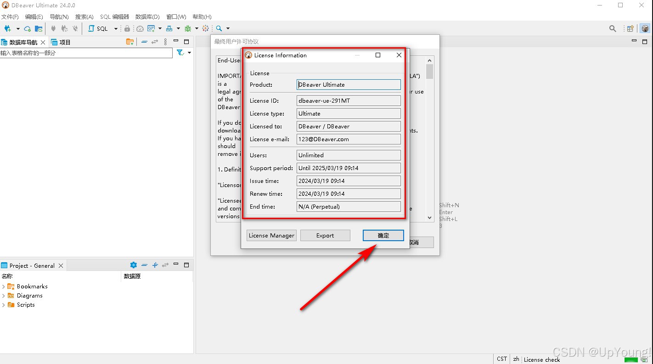Open the SQL 编辑器 menu

click(114, 17)
